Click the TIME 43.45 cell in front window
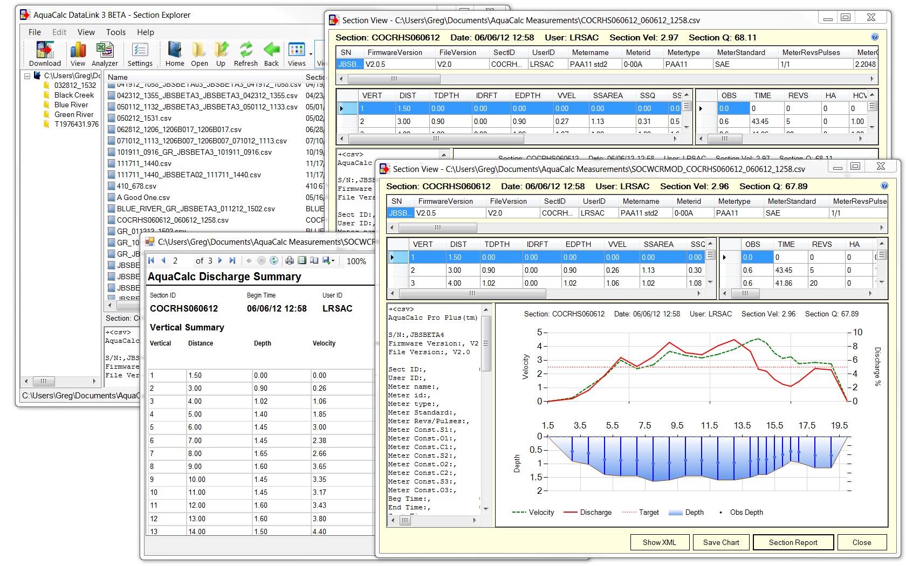Screen dimensions: 906x566 click(790, 270)
